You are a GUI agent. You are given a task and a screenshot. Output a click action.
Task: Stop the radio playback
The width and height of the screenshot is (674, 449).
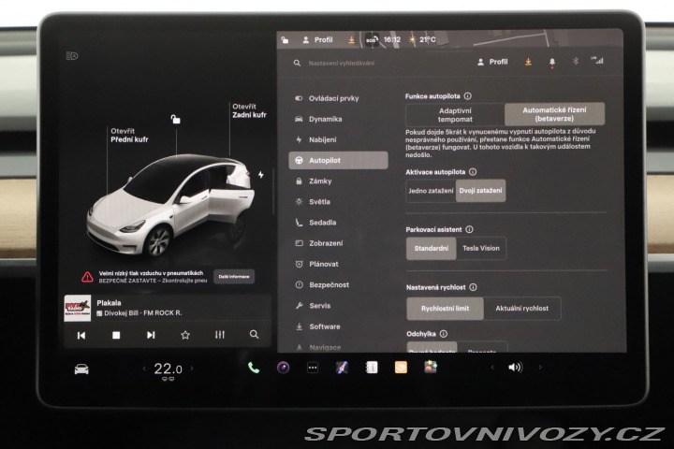[x=116, y=335]
